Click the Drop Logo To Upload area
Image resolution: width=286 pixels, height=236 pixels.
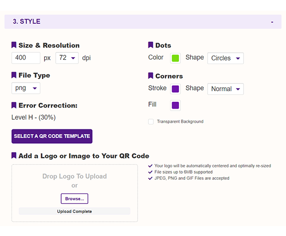click(74, 193)
